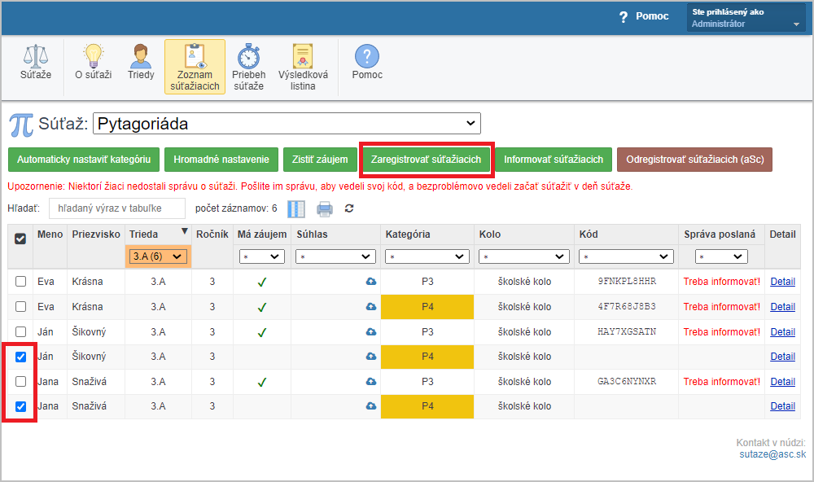Open the Súhlas filter dropdown
The image size is (814, 482).
(335, 256)
